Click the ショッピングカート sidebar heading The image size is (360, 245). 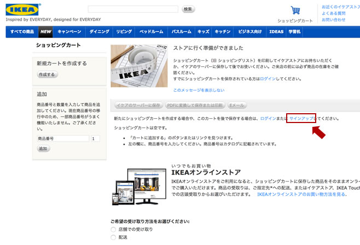pos(59,45)
